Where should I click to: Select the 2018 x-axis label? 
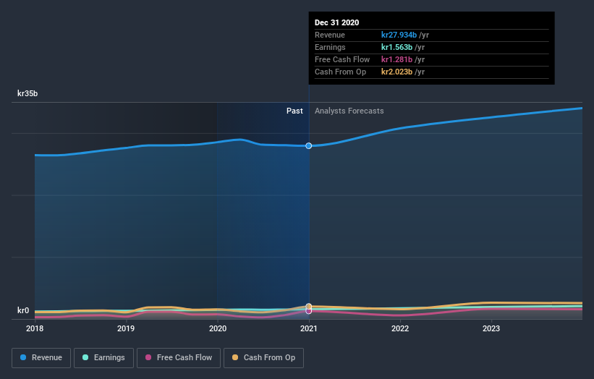click(x=35, y=328)
